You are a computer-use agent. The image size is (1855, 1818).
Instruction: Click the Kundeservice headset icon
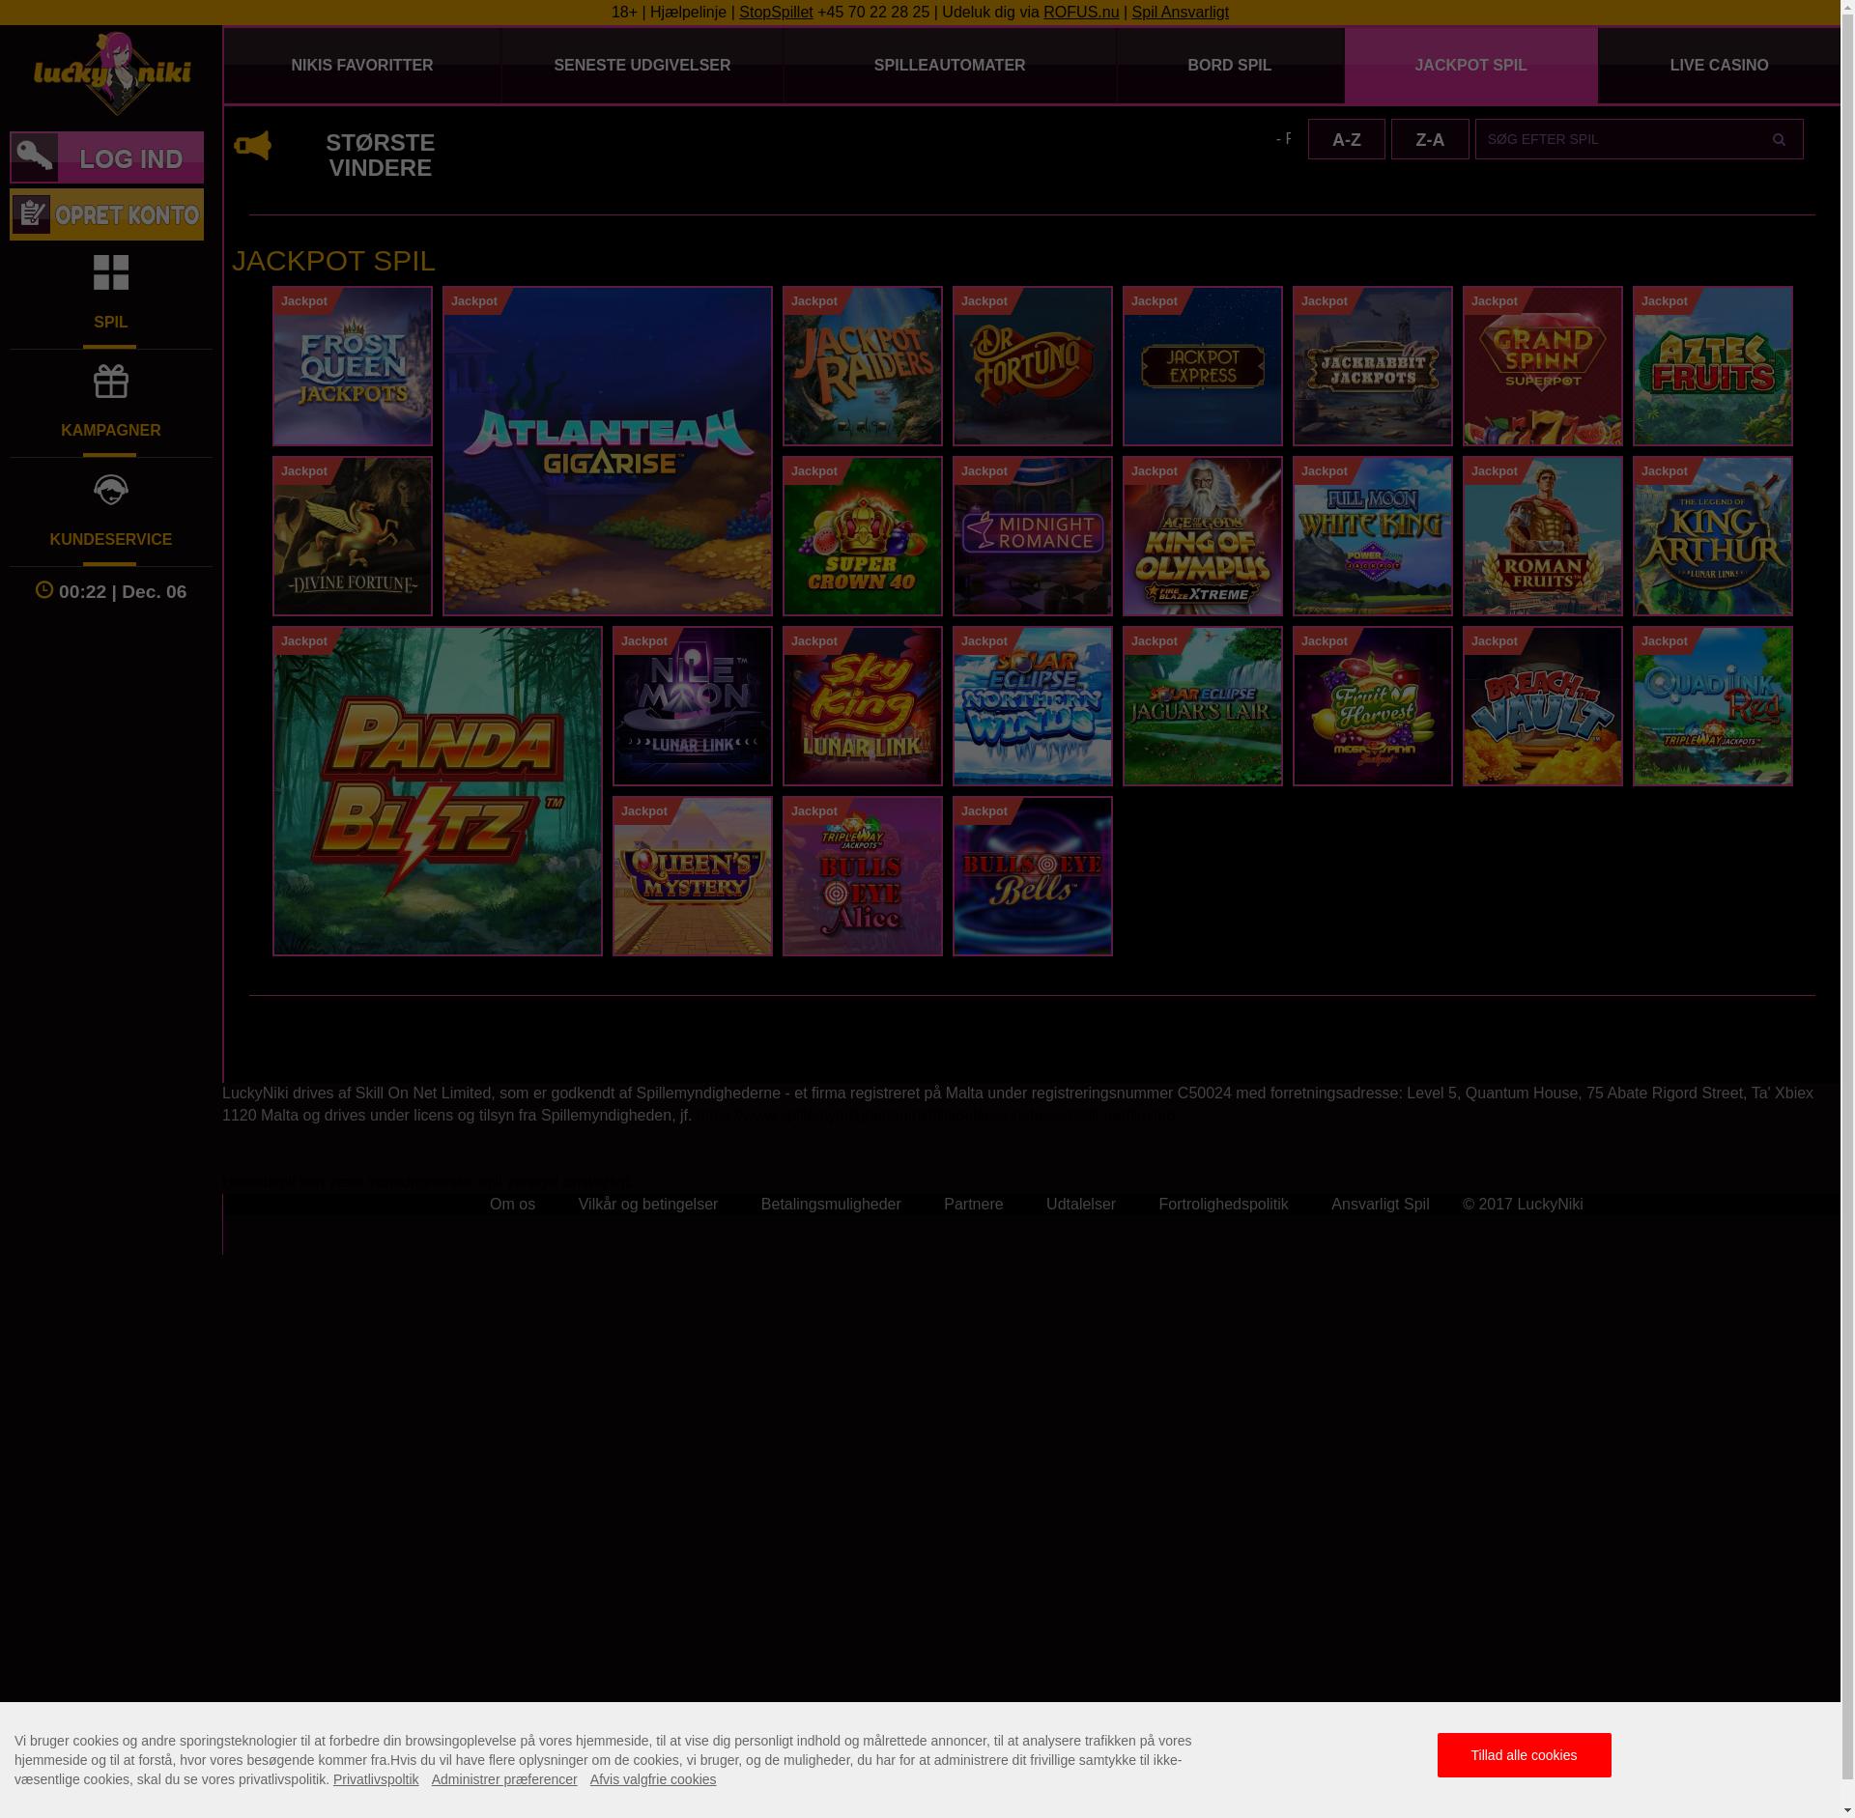(111, 491)
